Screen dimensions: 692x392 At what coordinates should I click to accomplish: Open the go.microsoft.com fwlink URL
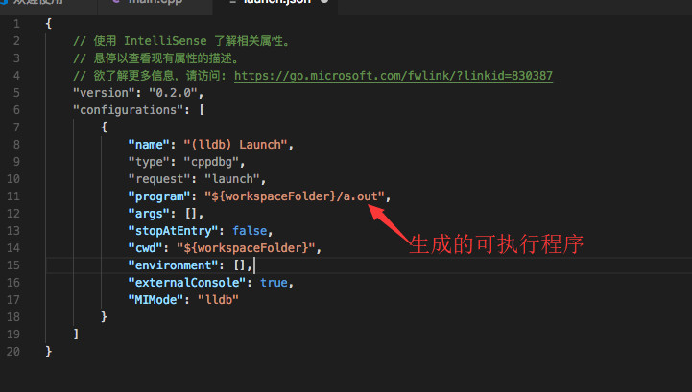pos(393,76)
